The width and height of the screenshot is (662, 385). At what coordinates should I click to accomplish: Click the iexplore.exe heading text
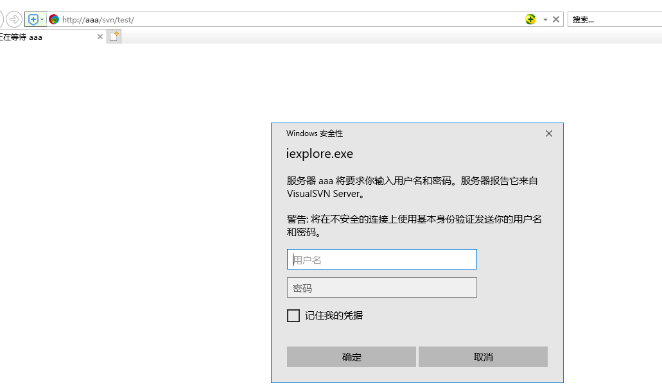(320, 154)
